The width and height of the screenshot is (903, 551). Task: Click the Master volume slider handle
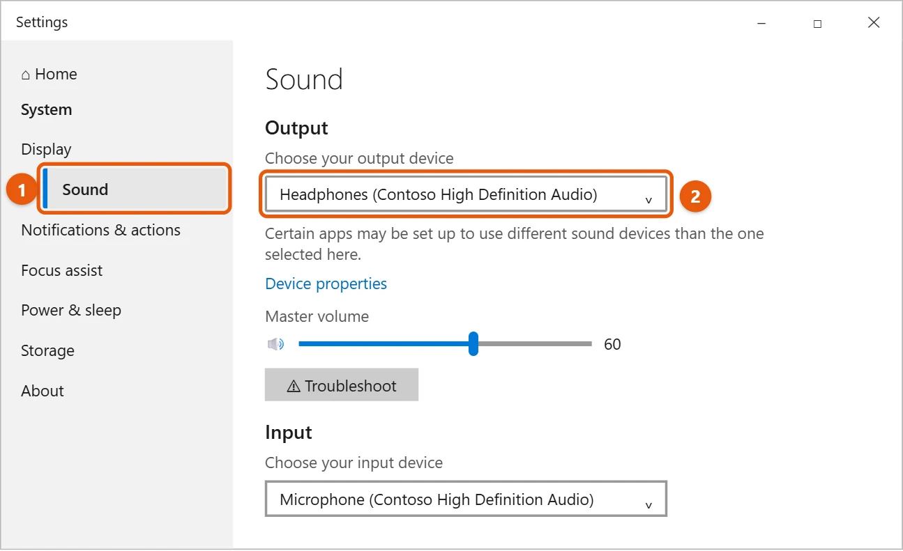click(473, 343)
